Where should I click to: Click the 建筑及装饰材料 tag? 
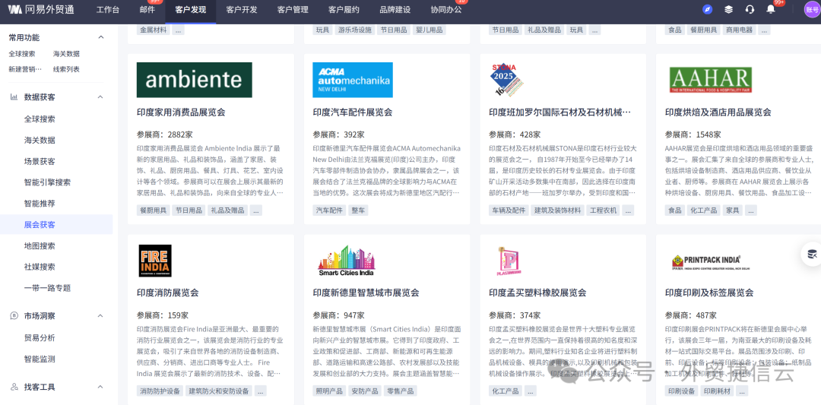(557, 210)
